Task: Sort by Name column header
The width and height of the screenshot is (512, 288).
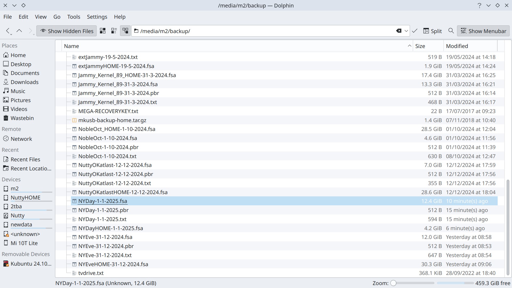Action: 71,46
